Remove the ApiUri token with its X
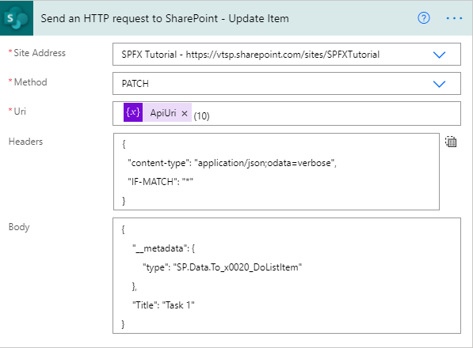This screenshot has height=348, width=473. pos(185,113)
